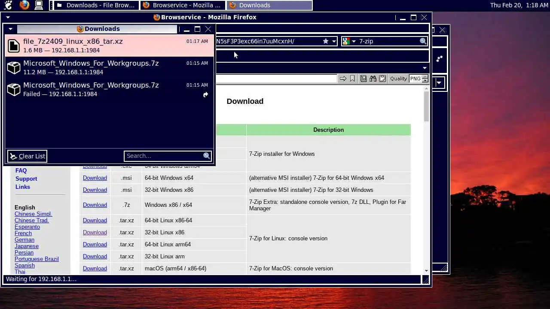The height and width of the screenshot is (309, 550).
Task: Switch to Browservice - Mozilla Firefox taskbar window
Action: (x=183, y=5)
